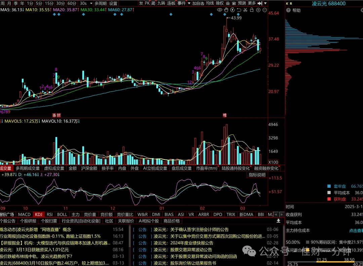This screenshot has width=363, height=266.
Task: Open the 多周期 multi-period option
Action: tap(100, 3)
